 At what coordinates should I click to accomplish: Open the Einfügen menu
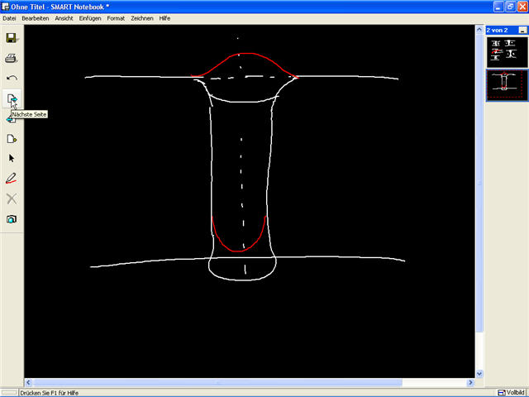(90, 18)
